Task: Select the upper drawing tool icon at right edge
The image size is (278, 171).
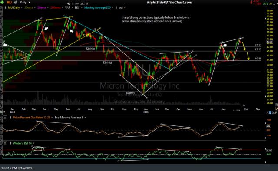Action: click(x=276, y=105)
